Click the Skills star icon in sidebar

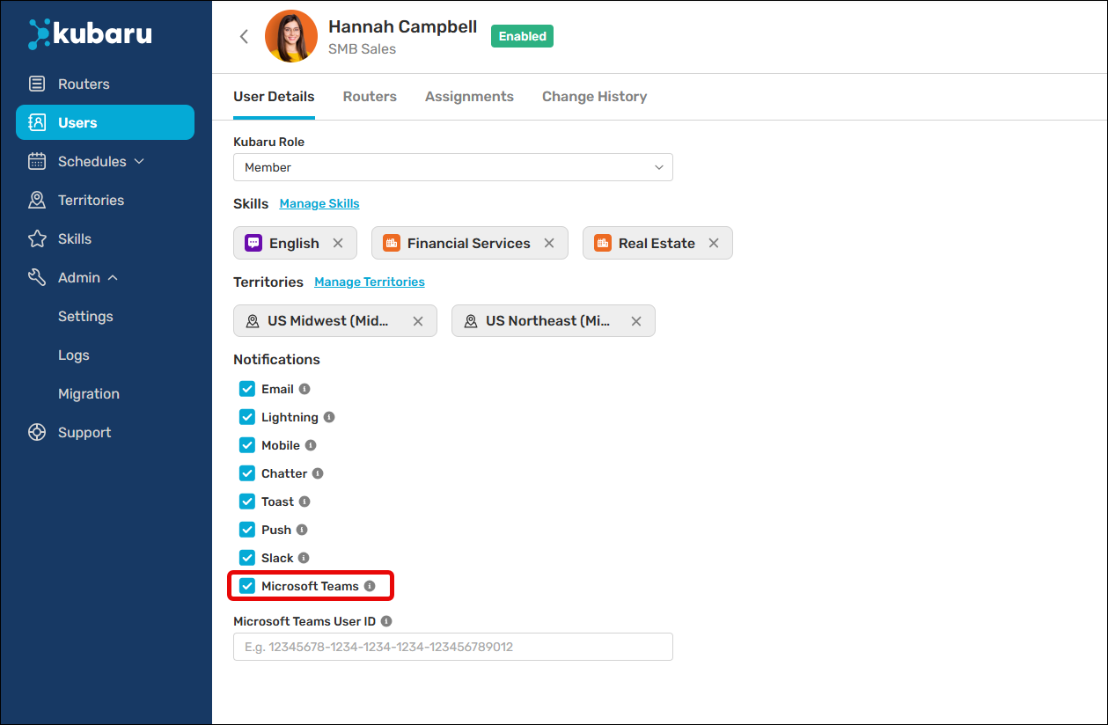pos(37,239)
